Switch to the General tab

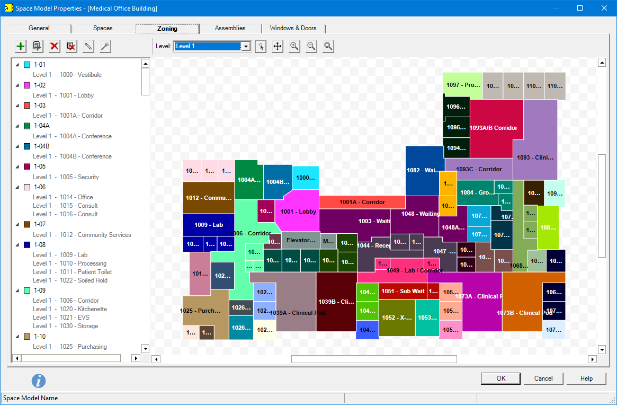39,29
